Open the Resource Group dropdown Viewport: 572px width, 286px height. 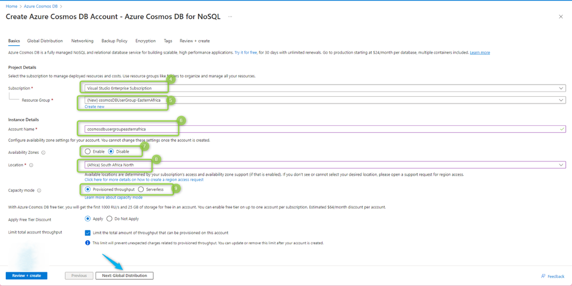click(325, 100)
